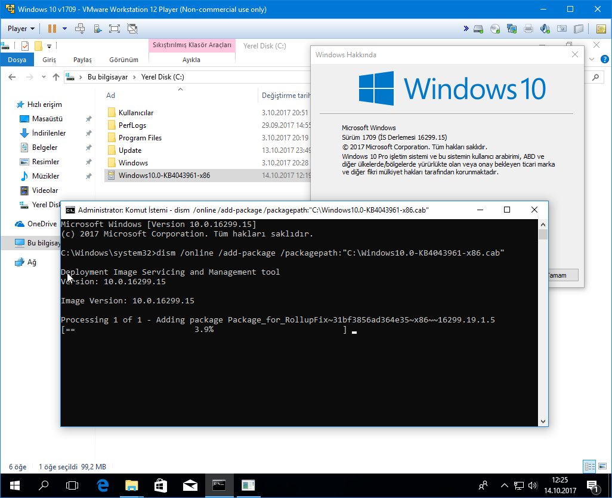612x498 pixels.
Task: Click the sound card device icon
Action: 545,29
